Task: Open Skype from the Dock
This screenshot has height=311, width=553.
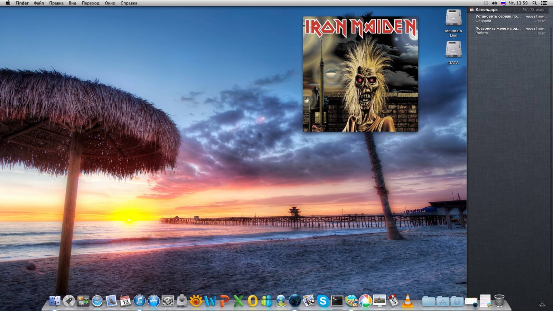Action: point(323,301)
